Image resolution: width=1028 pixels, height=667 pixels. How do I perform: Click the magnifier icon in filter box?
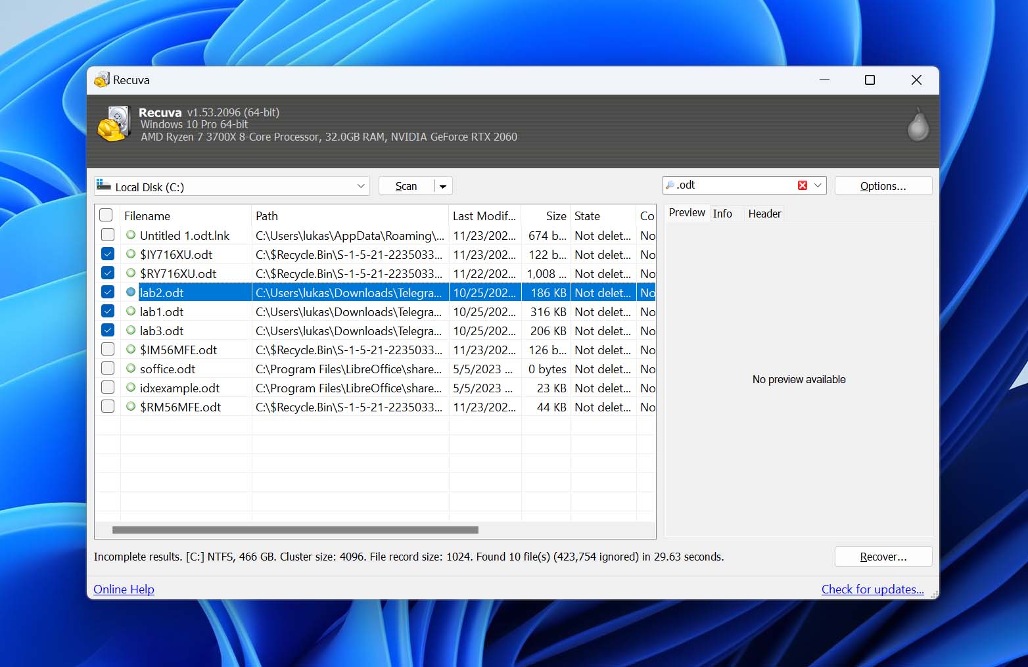click(670, 185)
